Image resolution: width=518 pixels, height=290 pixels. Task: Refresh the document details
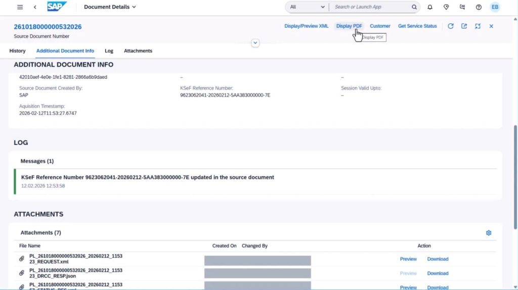tap(450, 26)
